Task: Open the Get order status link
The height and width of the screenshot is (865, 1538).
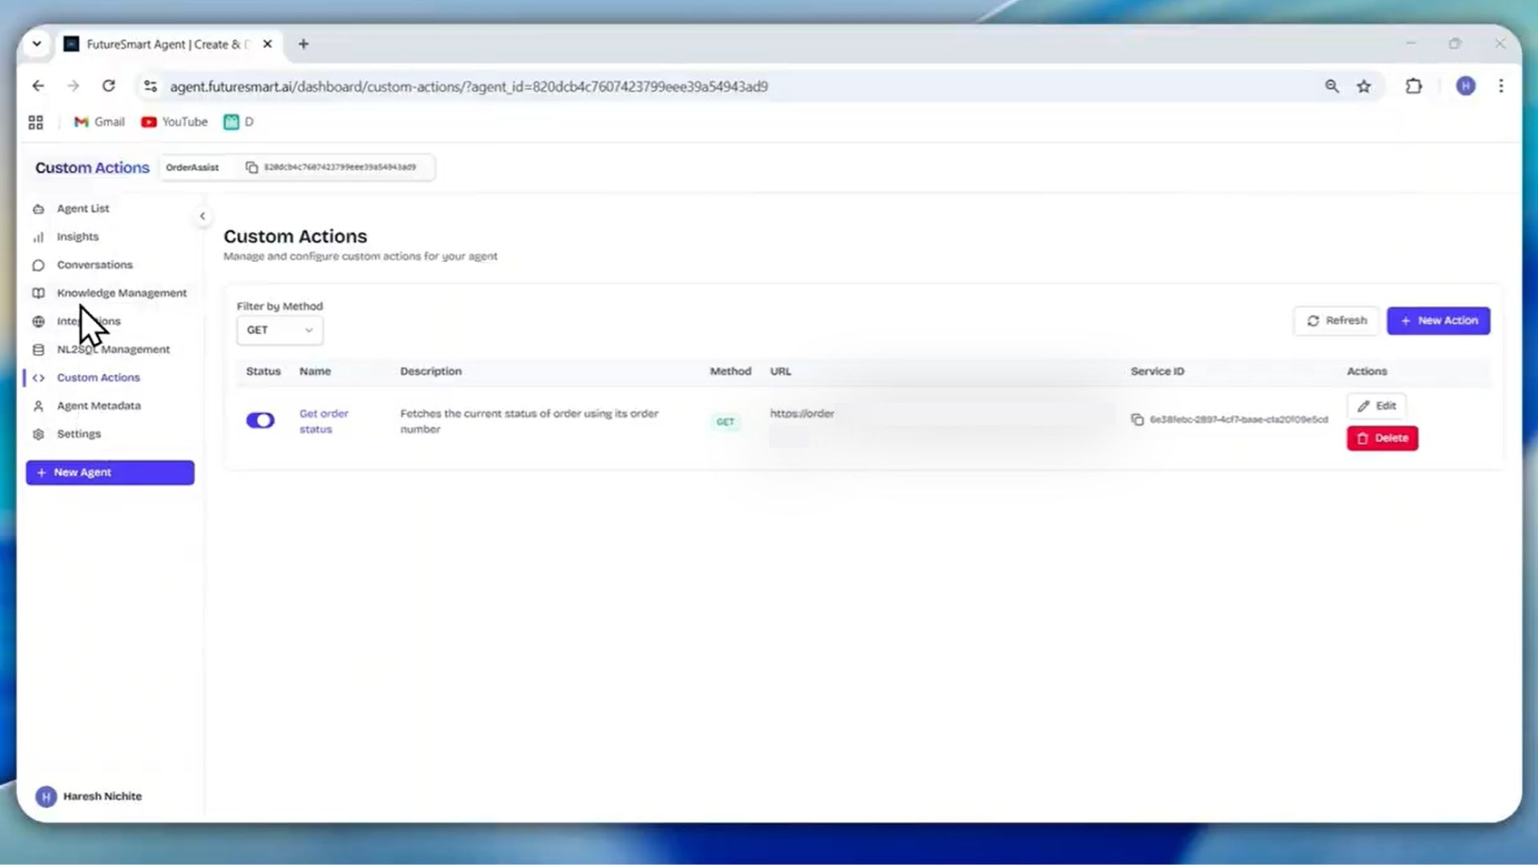Action: tap(324, 421)
